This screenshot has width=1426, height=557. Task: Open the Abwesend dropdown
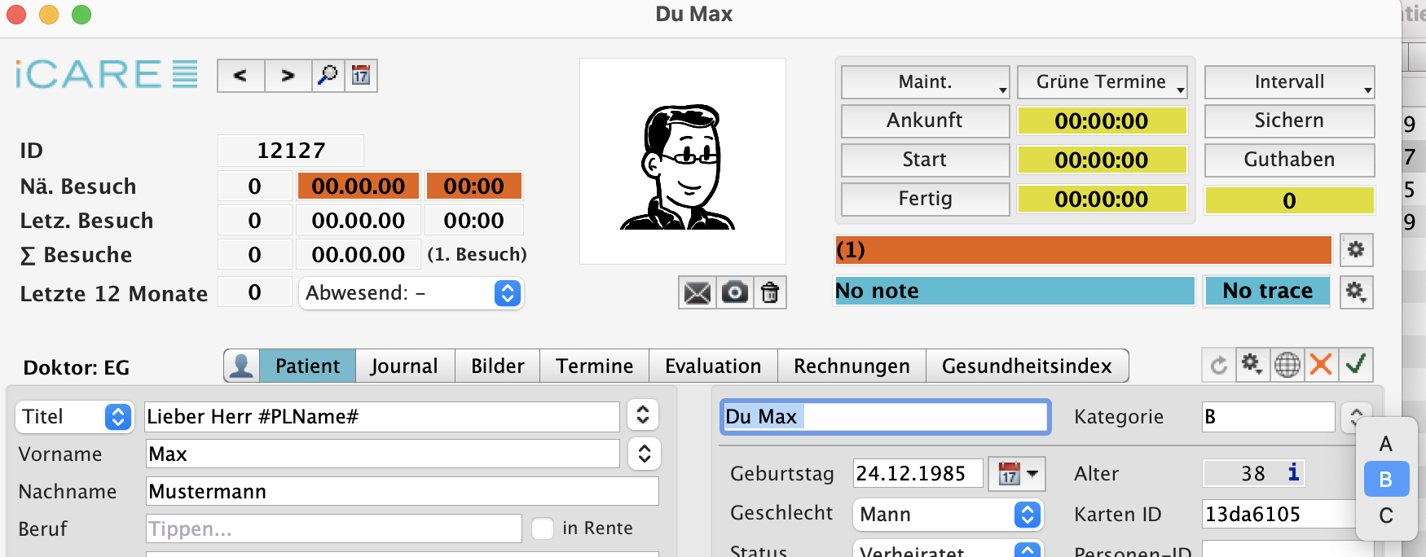pos(507,293)
